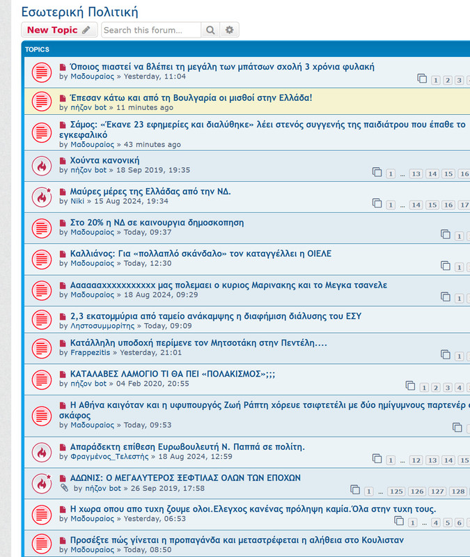Viewport: 470px width, 557px height.
Task: Click topic icon of 2,3 εκατομμύρια row
Action: (x=42, y=320)
